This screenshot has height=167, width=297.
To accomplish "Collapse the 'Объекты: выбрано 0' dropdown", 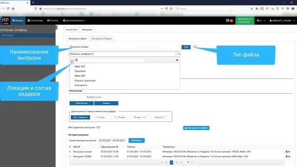I will [178, 54].
